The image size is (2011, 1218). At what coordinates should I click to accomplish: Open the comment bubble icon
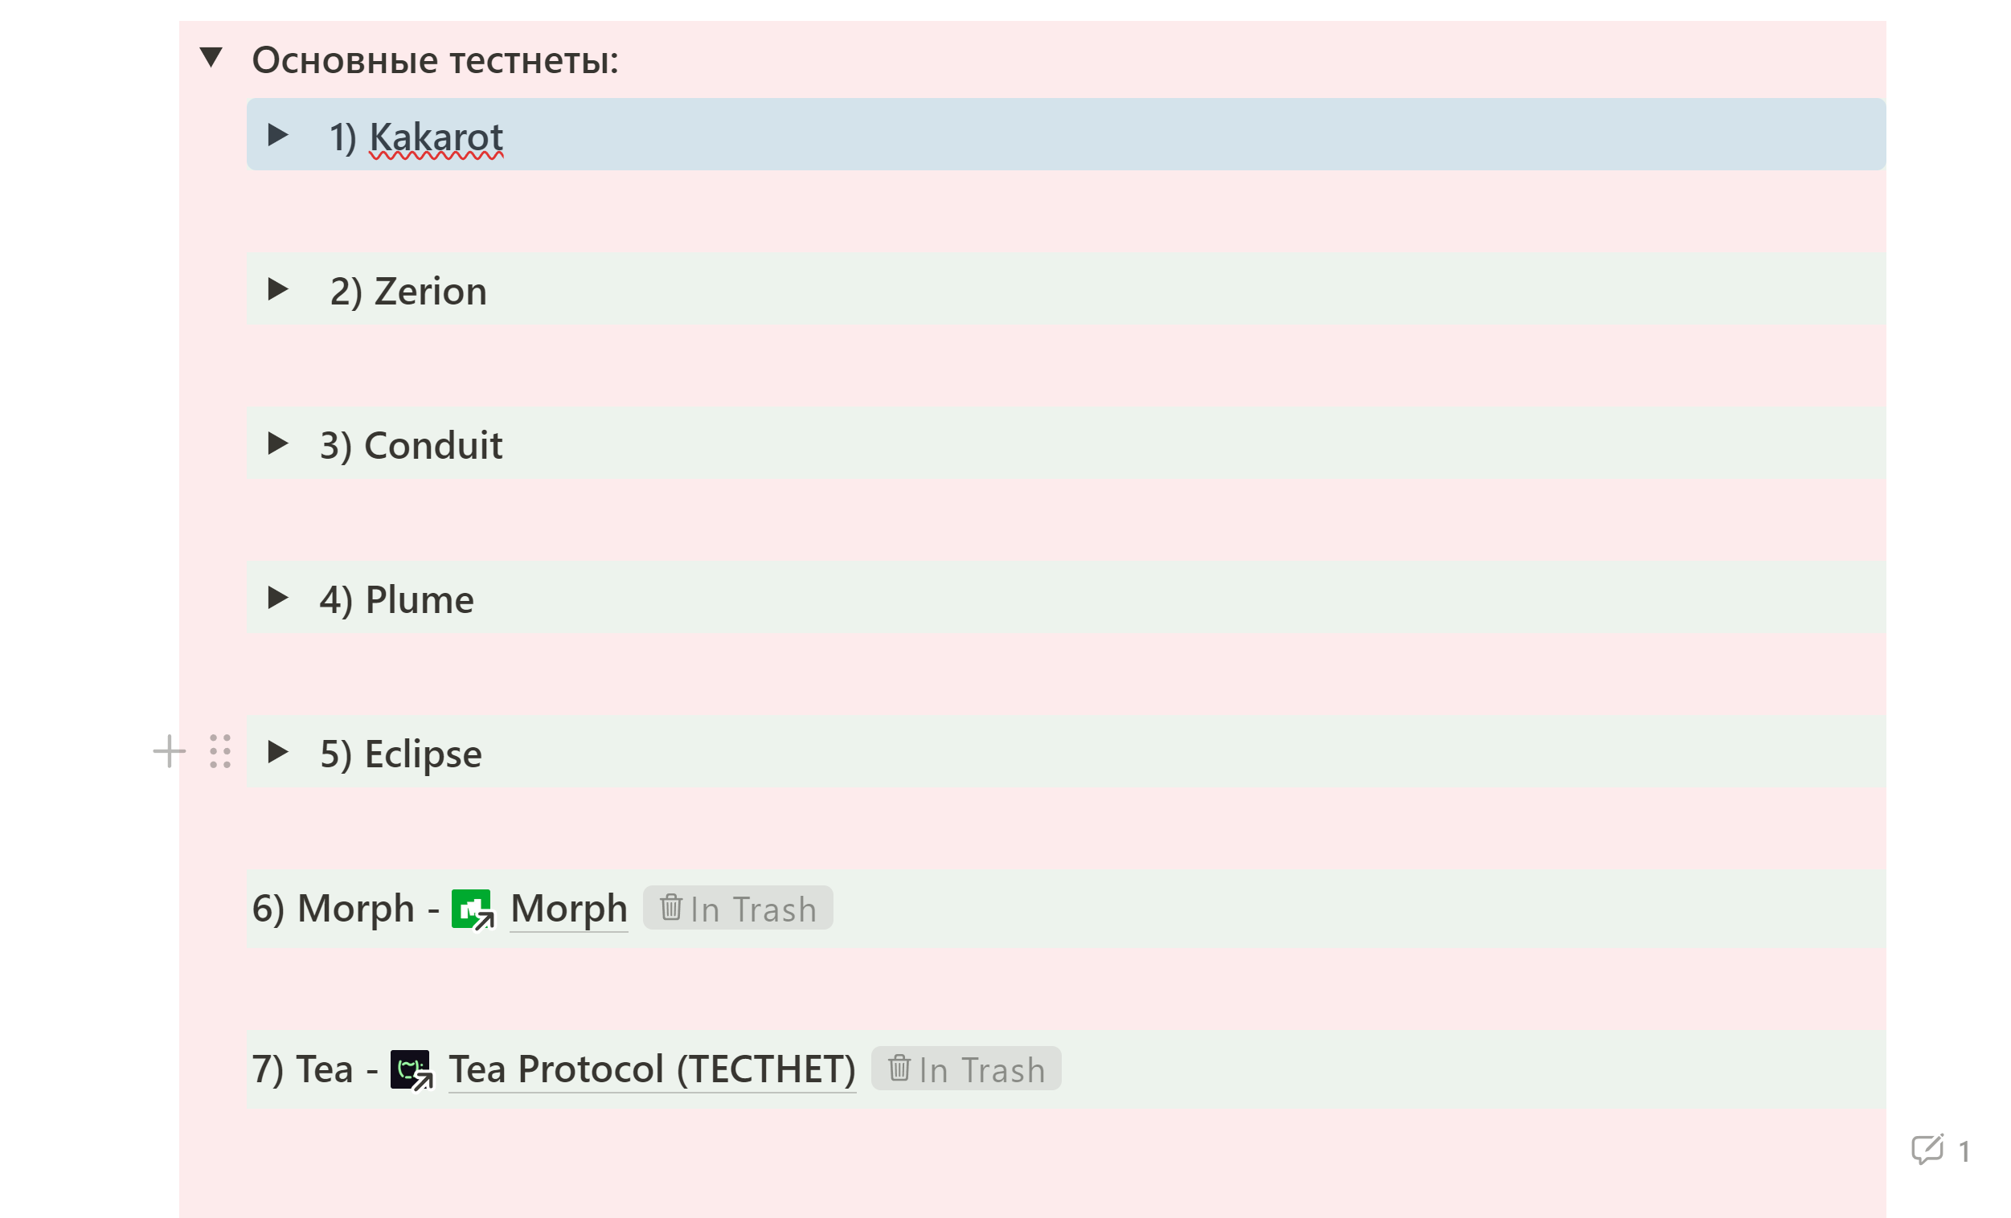click(x=1927, y=1150)
